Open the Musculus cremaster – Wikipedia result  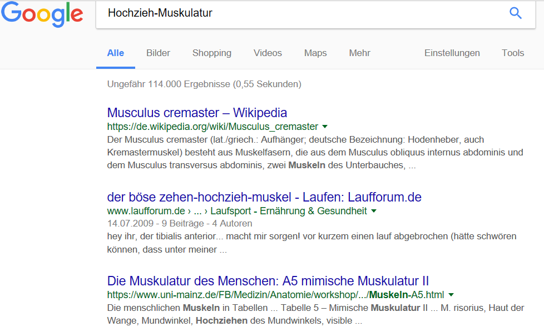click(x=197, y=113)
